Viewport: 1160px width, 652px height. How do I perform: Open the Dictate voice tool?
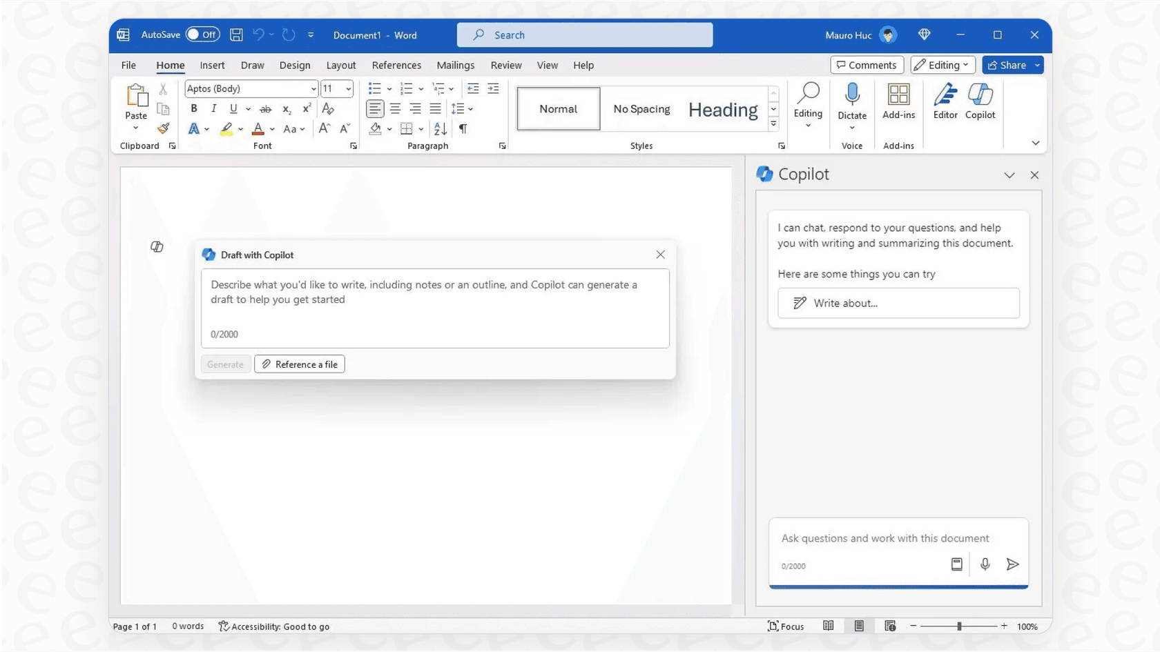(851, 101)
